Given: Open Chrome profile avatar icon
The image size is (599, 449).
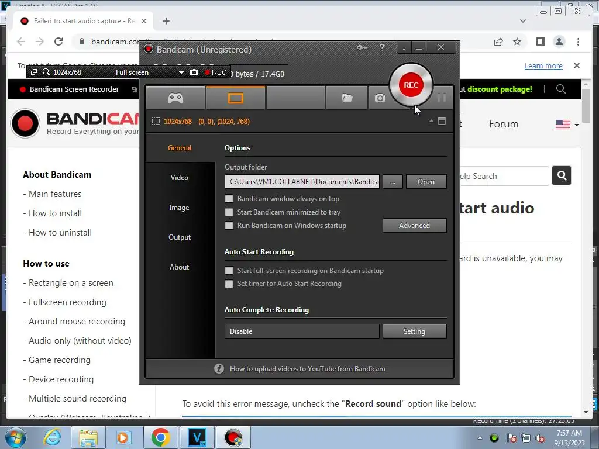Looking at the screenshot, I should (559, 42).
